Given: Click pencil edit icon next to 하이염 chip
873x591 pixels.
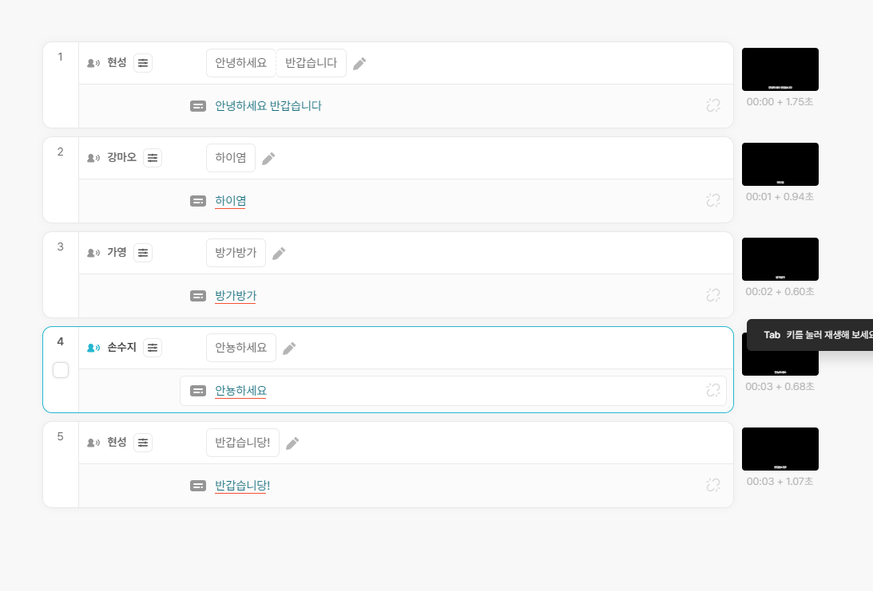Looking at the screenshot, I should coord(268,159).
